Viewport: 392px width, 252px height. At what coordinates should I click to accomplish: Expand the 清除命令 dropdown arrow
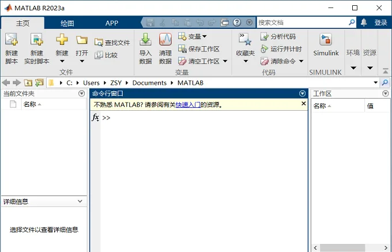(301, 61)
